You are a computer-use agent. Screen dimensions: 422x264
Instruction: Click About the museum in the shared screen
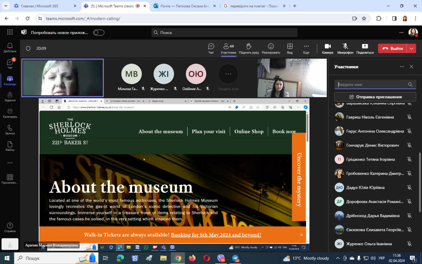[161, 131]
